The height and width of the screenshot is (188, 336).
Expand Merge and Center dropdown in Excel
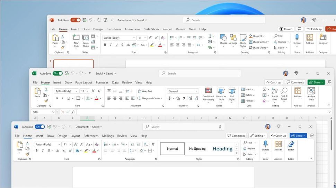click(162, 98)
